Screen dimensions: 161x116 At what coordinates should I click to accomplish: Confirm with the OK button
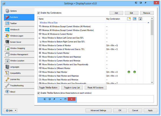point(120,110)
